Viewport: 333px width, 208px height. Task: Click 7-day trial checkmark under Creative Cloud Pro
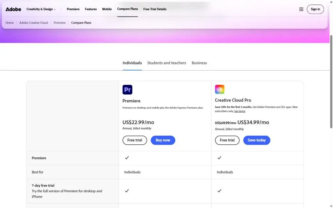[x=219, y=191]
